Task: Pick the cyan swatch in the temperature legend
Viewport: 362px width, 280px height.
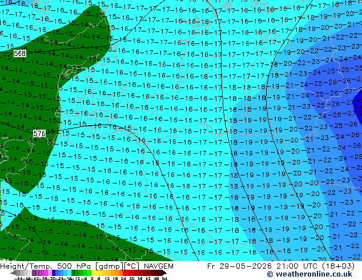Action: click(x=69, y=273)
